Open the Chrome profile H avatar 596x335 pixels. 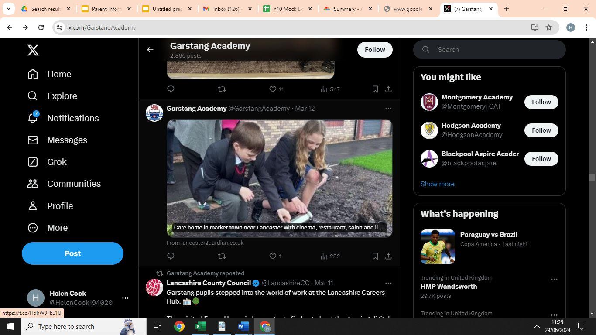(x=570, y=27)
